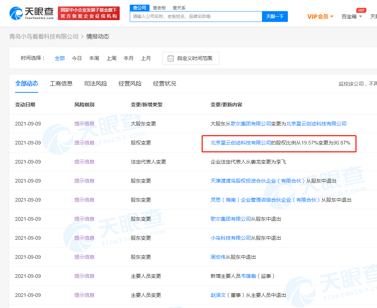The image size is (377, 308).
Task: Open the 周宏伟 shareholder link
Action: point(218,257)
